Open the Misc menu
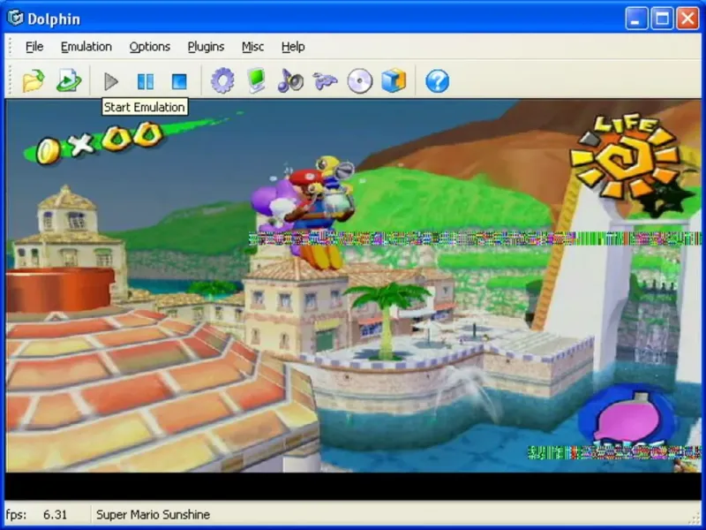This screenshot has height=530, width=706. pos(252,47)
